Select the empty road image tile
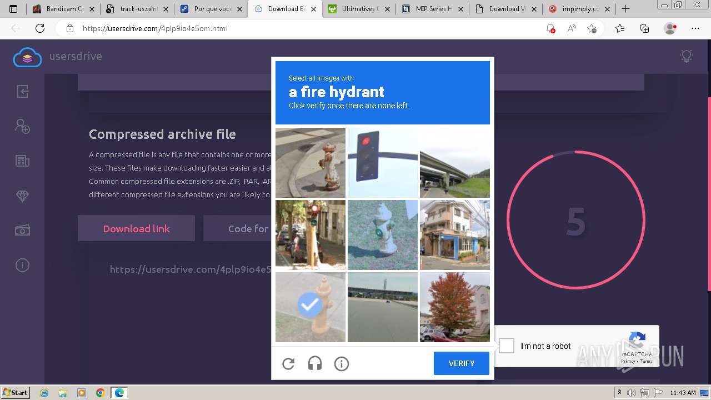The width and height of the screenshot is (711, 400). pyautogui.click(x=383, y=307)
